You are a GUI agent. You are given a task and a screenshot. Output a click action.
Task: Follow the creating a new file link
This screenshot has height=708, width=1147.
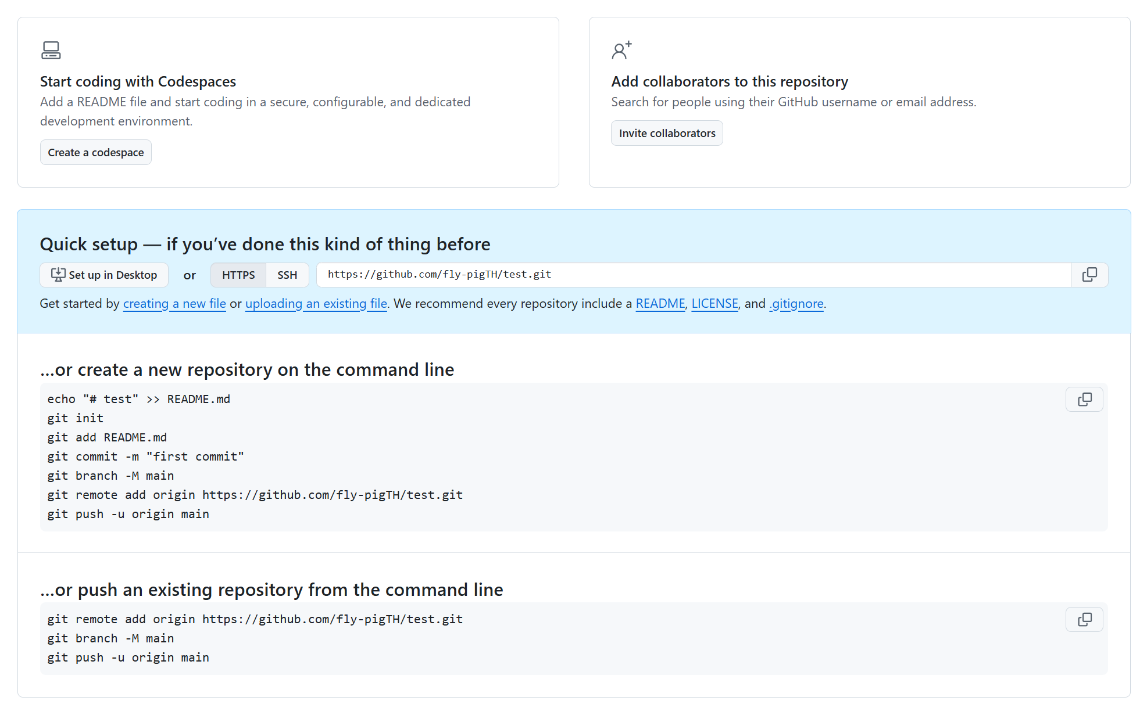(x=174, y=304)
